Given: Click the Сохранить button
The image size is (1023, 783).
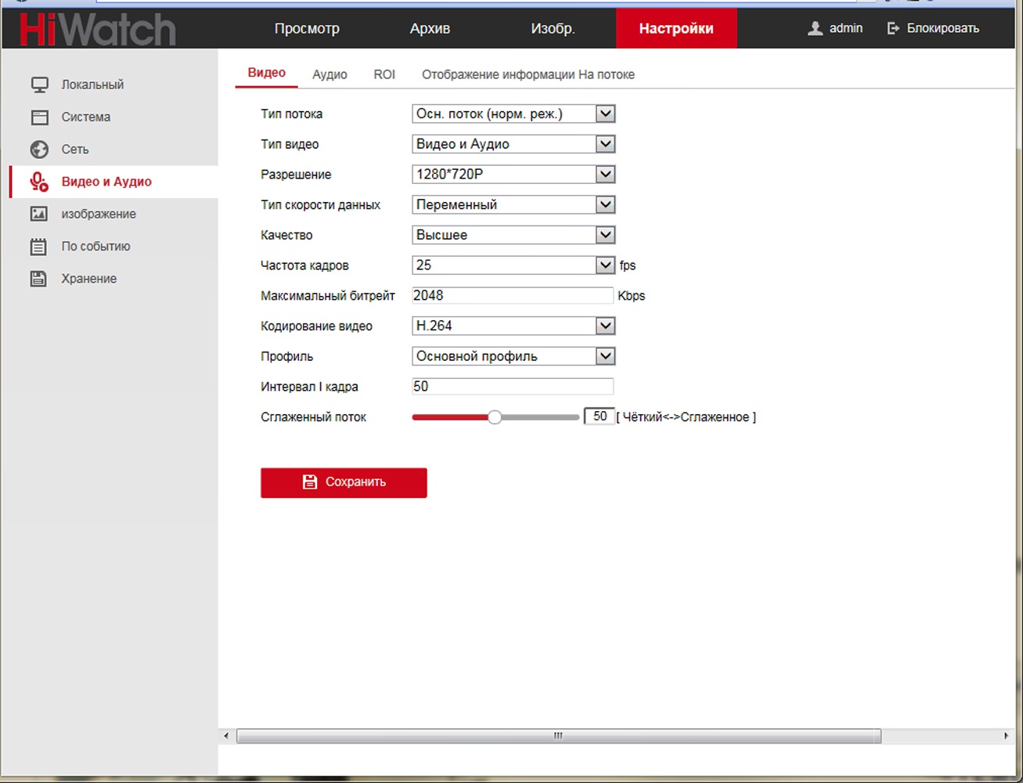Looking at the screenshot, I should [x=344, y=482].
